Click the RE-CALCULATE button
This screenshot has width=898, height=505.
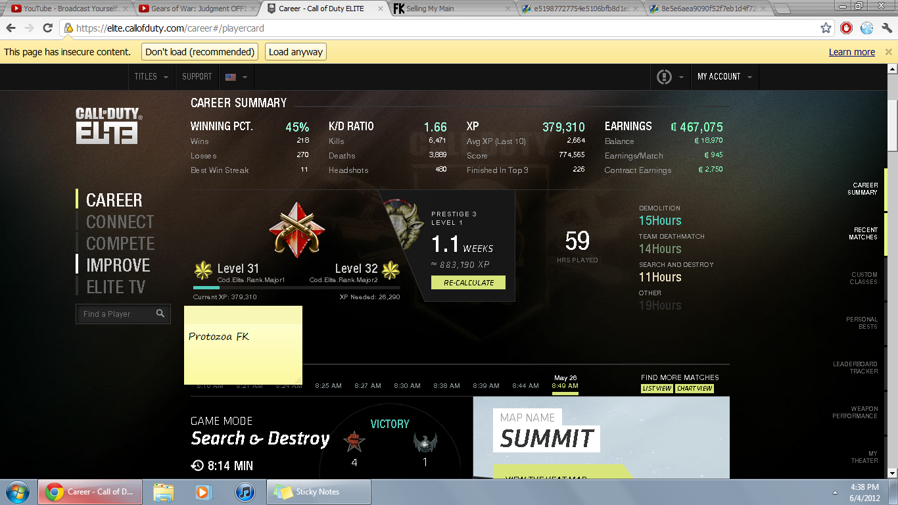click(468, 282)
